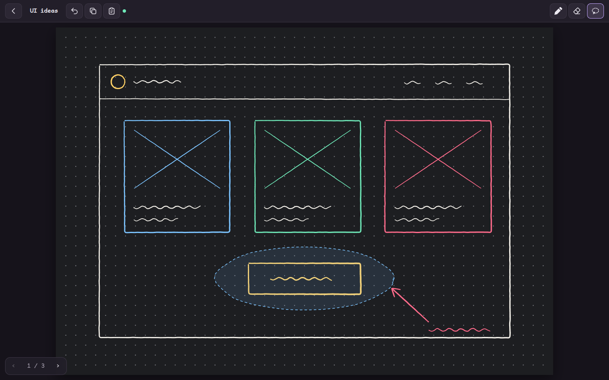The width and height of the screenshot is (609, 380).
Task: Click the red card wireframe
Action: [x=438, y=176]
